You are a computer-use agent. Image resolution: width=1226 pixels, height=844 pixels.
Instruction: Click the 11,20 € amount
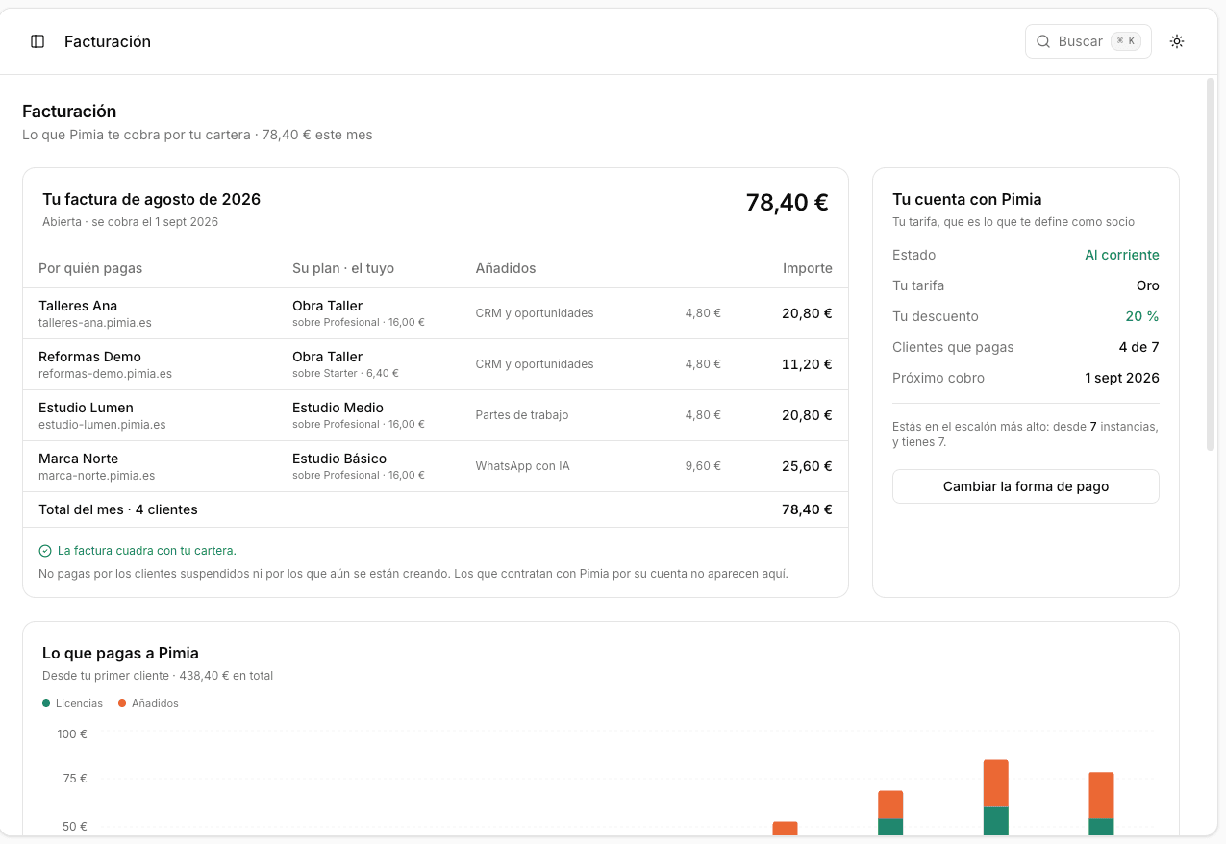click(807, 364)
